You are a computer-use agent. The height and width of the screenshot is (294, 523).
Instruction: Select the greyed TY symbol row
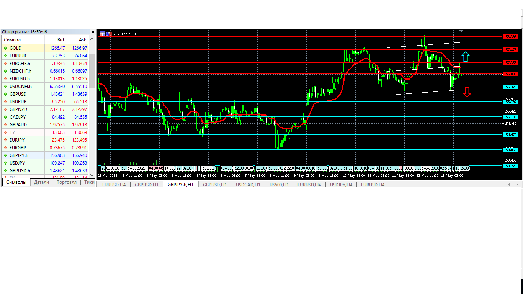click(45, 132)
